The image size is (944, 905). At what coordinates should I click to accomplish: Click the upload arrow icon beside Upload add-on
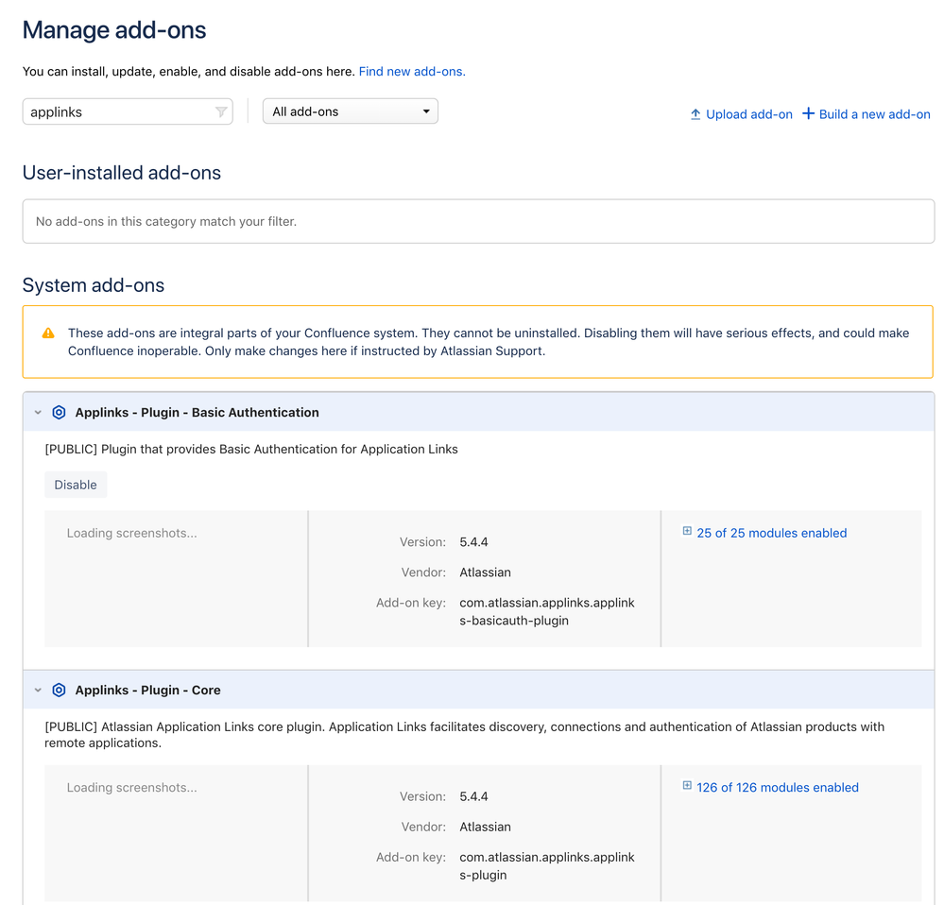coord(695,114)
